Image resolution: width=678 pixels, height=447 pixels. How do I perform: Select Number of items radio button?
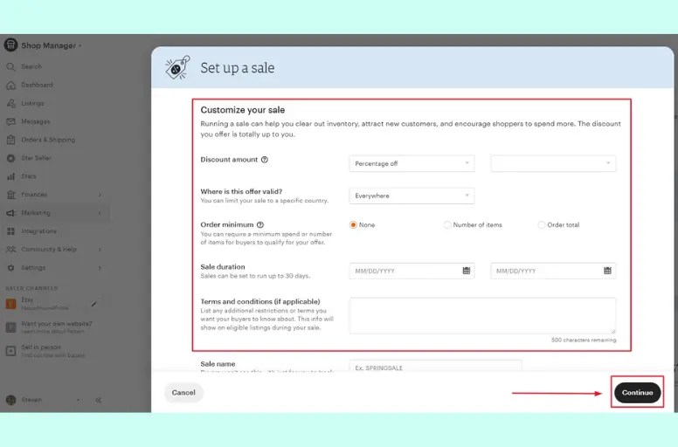447,225
